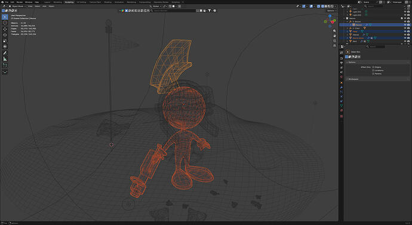Switch to the Layout workspace tab
Screen dimensions: 412x225
coord(47,2)
